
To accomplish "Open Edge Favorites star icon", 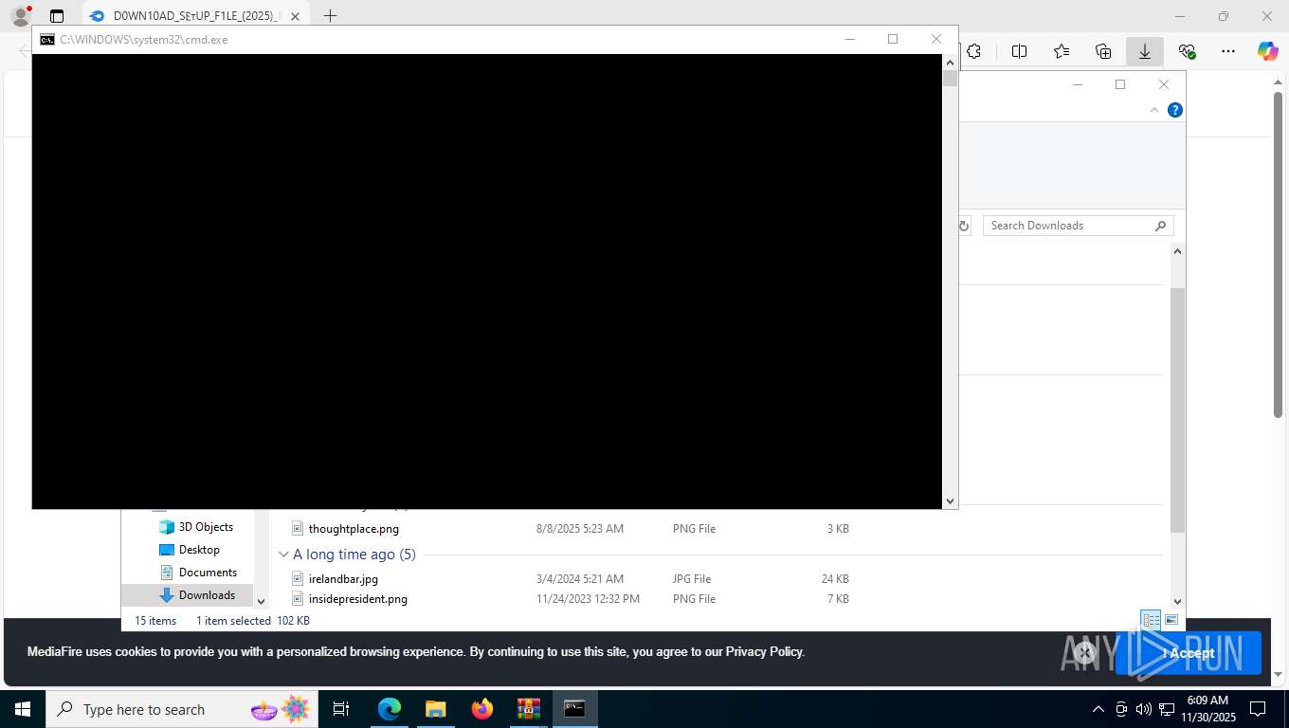I will click(x=1062, y=51).
